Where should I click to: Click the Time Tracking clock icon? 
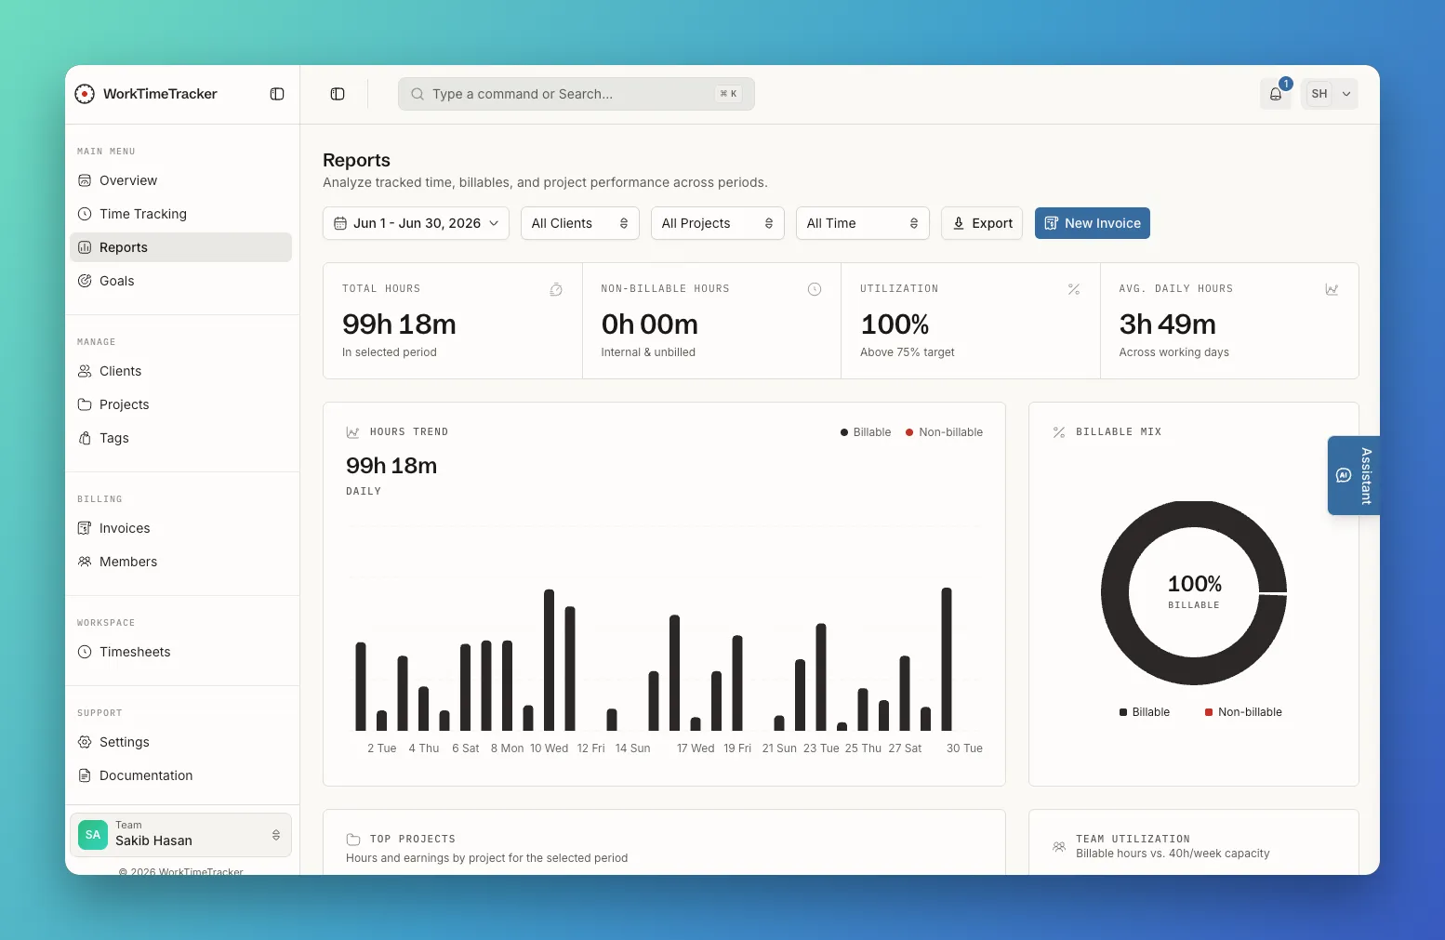[x=85, y=214]
